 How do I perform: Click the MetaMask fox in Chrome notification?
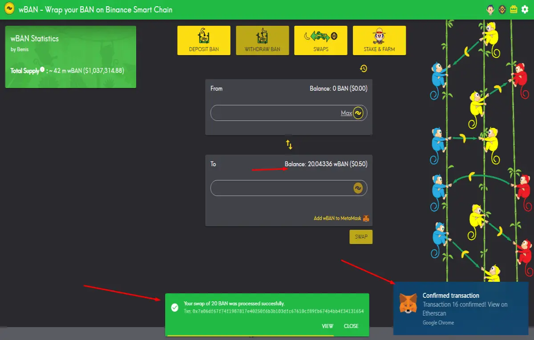408,304
